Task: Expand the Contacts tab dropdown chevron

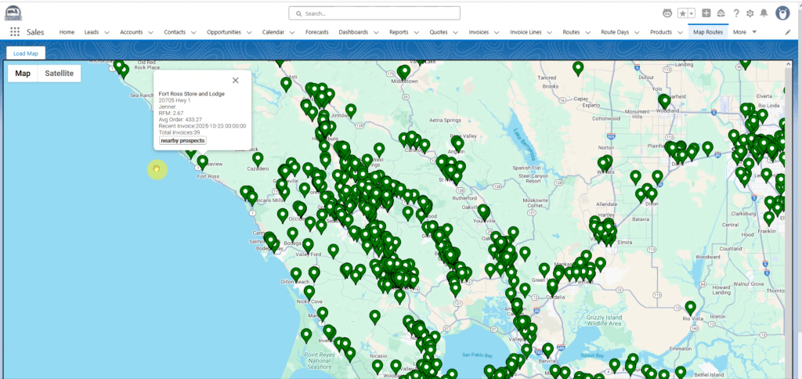Action: (193, 32)
